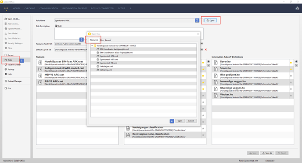Select Innvendige vegger.ito takeoff definition
The height and width of the screenshot is (163, 302).
[x=250, y=82]
